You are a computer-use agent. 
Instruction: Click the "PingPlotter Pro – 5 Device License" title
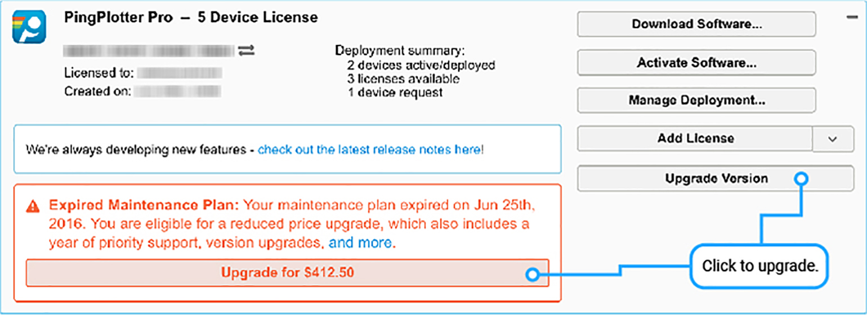pyautogui.click(x=191, y=17)
